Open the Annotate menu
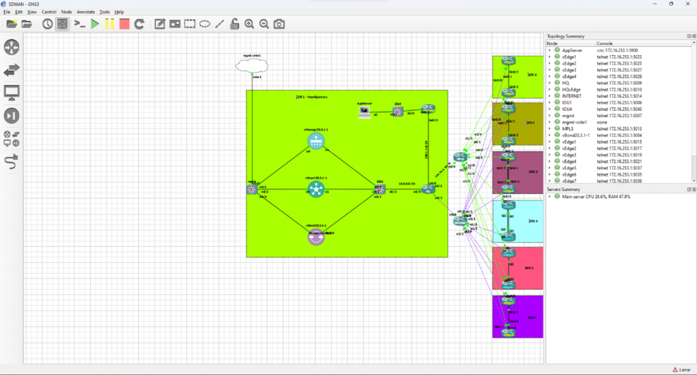This screenshot has width=697, height=375. (x=86, y=12)
